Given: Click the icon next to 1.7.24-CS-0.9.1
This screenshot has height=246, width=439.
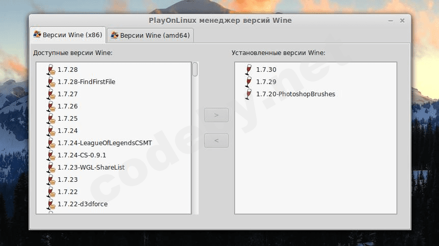Looking at the screenshot, I should [51, 155].
